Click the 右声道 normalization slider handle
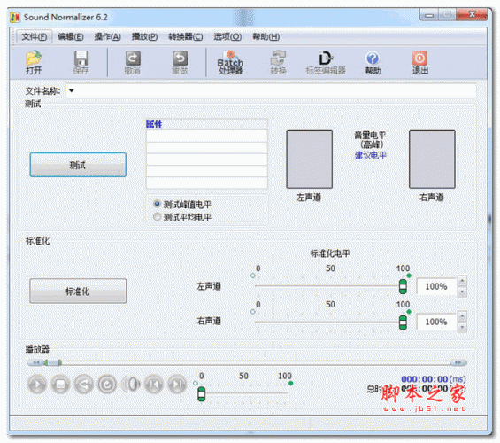 (x=403, y=323)
